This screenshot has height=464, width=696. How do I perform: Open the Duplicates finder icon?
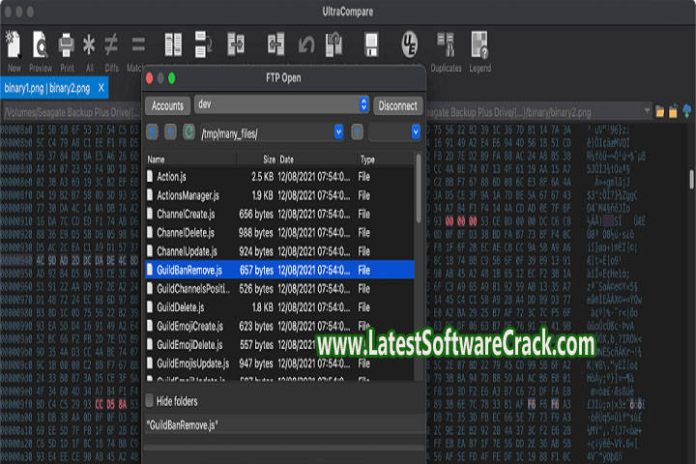click(446, 44)
